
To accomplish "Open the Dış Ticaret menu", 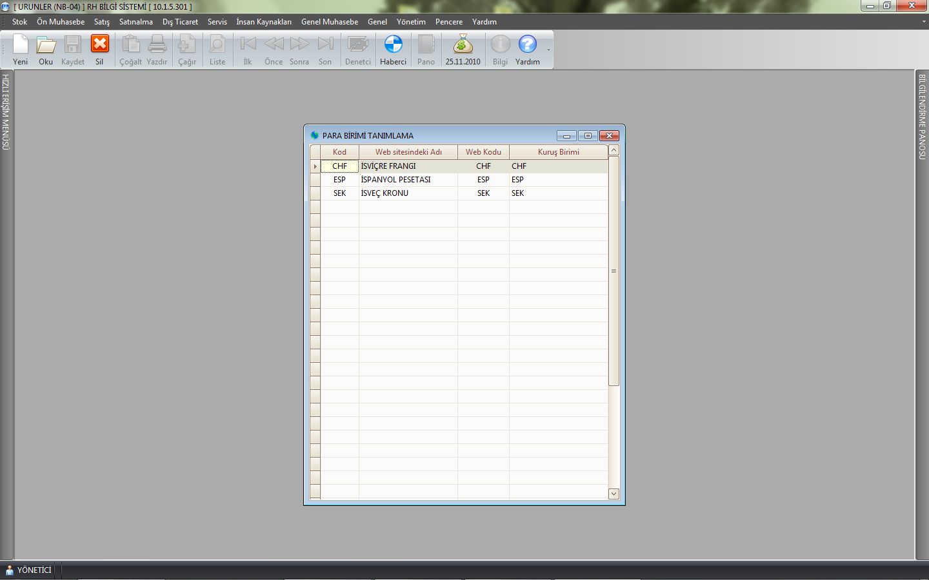I will point(180,22).
